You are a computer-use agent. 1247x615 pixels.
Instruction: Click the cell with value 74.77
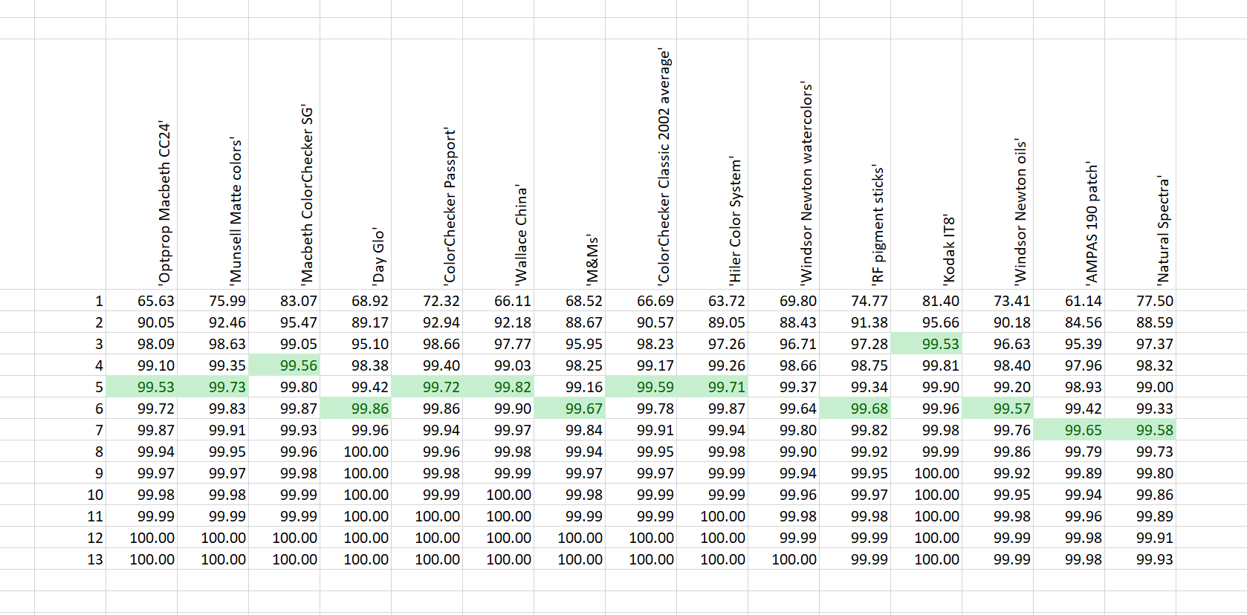point(855,301)
